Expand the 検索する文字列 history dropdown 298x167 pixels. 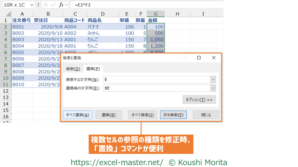click(213, 79)
